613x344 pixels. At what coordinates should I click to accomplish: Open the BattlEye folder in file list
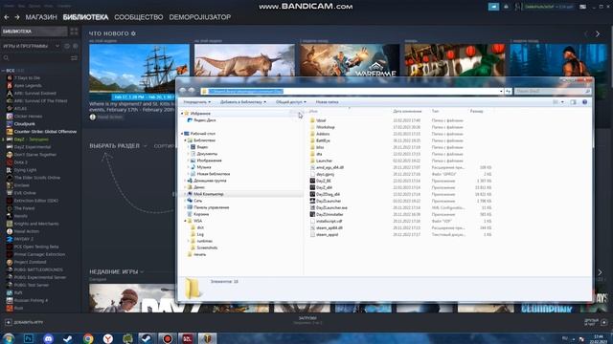pos(324,140)
